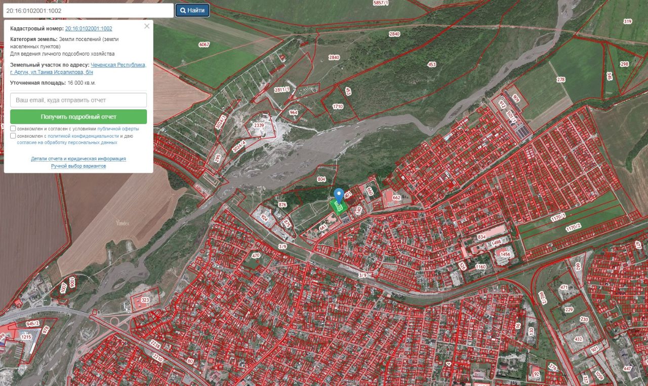Open Детали отчета и юридическая информация
Image resolution: width=648 pixels, height=386 pixels.
(x=78, y=159)
